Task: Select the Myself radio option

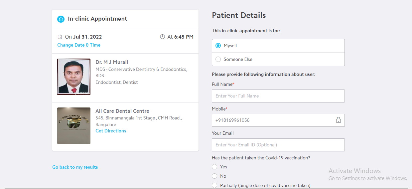Action: point(218,46)
